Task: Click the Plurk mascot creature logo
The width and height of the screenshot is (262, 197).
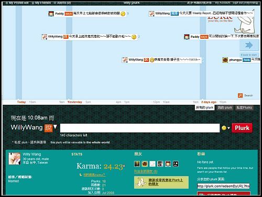Action: (x=245, y=25)
